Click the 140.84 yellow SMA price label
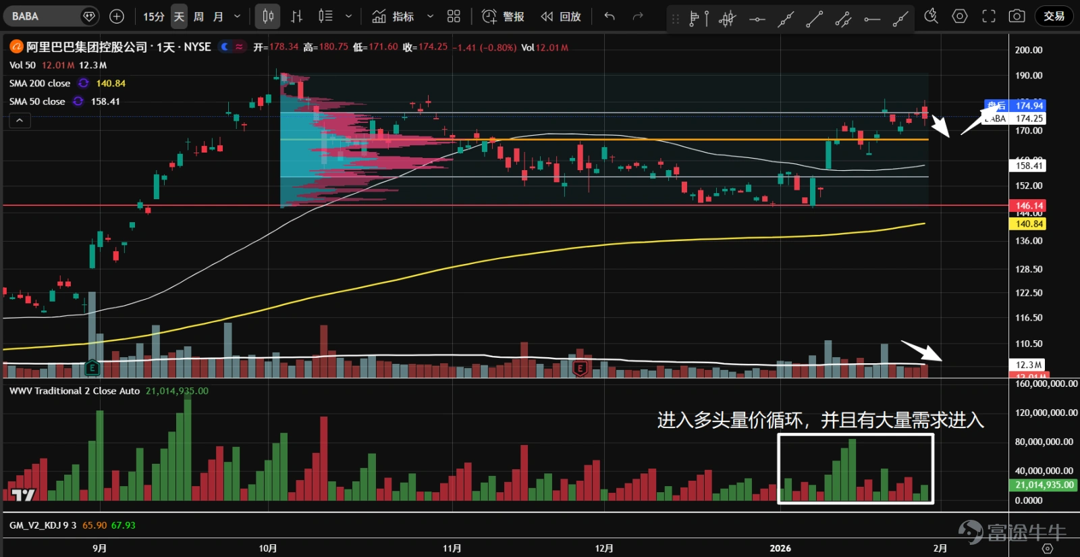This screenshot has width=1080, height=557. point(1029,224)
